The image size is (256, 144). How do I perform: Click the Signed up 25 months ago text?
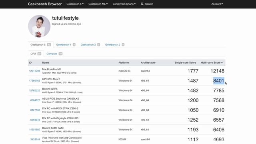tap(66, 24)
